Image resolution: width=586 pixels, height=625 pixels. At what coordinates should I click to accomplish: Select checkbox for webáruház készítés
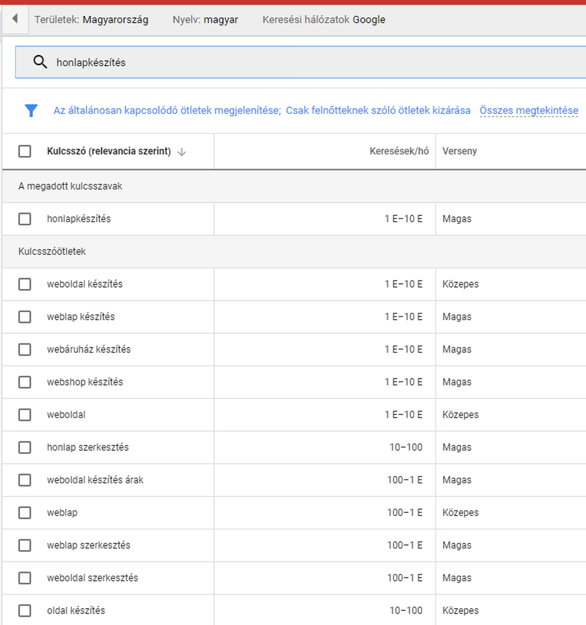tap(25, 350)
